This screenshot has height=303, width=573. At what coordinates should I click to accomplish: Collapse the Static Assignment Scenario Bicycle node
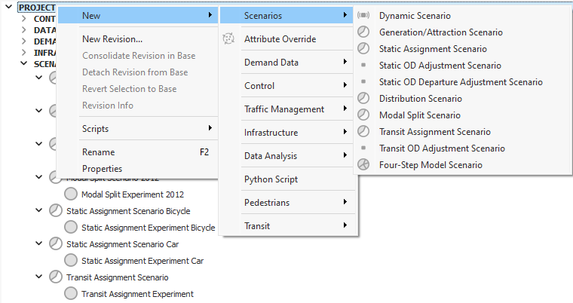click(x=39, y=210)
